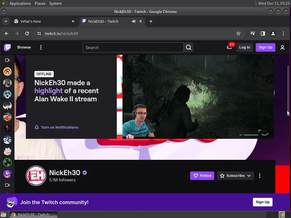Focus the Twitch search field
The width and height of the screenshot is (291, 218).
pyautogui.click(x=133, y=47)
